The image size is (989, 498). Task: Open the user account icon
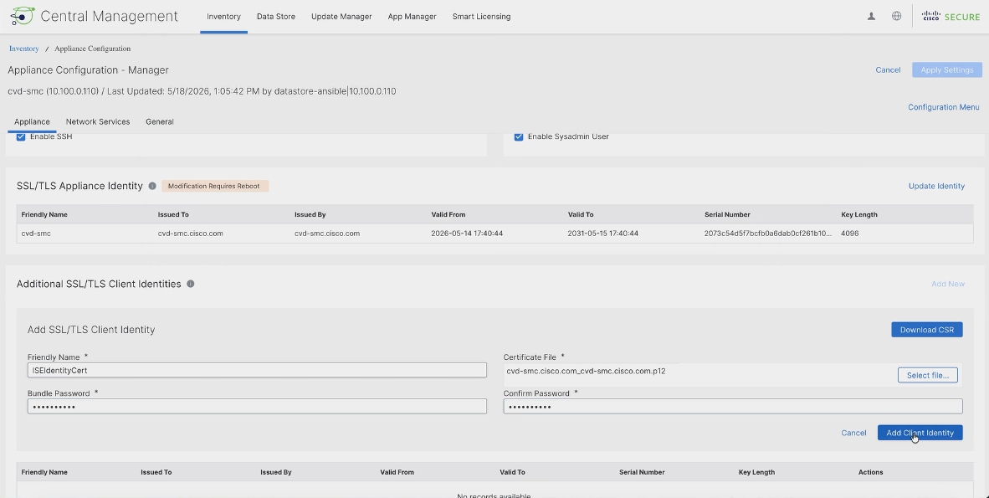tap(871, 17)
